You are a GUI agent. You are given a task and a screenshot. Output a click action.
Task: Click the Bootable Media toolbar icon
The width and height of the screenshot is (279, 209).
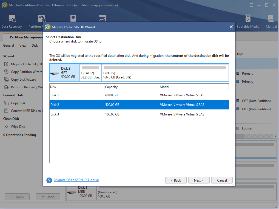(247, 19)
